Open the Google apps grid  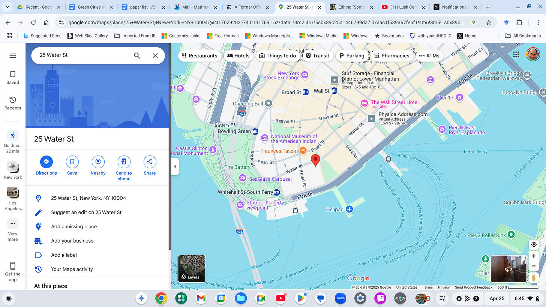point(516,54)
